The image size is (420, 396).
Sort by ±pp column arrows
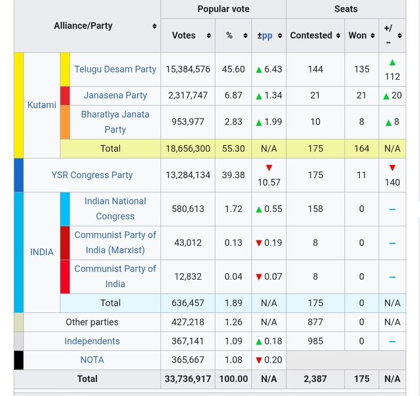(280, 35)
